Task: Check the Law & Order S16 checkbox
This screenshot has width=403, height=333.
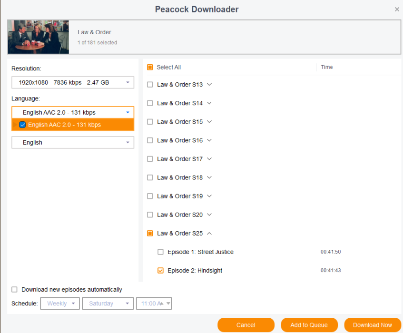Action: tap(150, 140)
